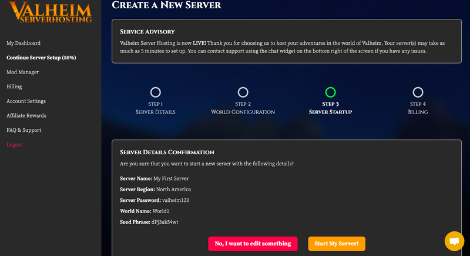Image resolution: width=470 pixels, height=256 pixels.
Task: Click the Step 2 World Configuration label
Action: point(243,108)
